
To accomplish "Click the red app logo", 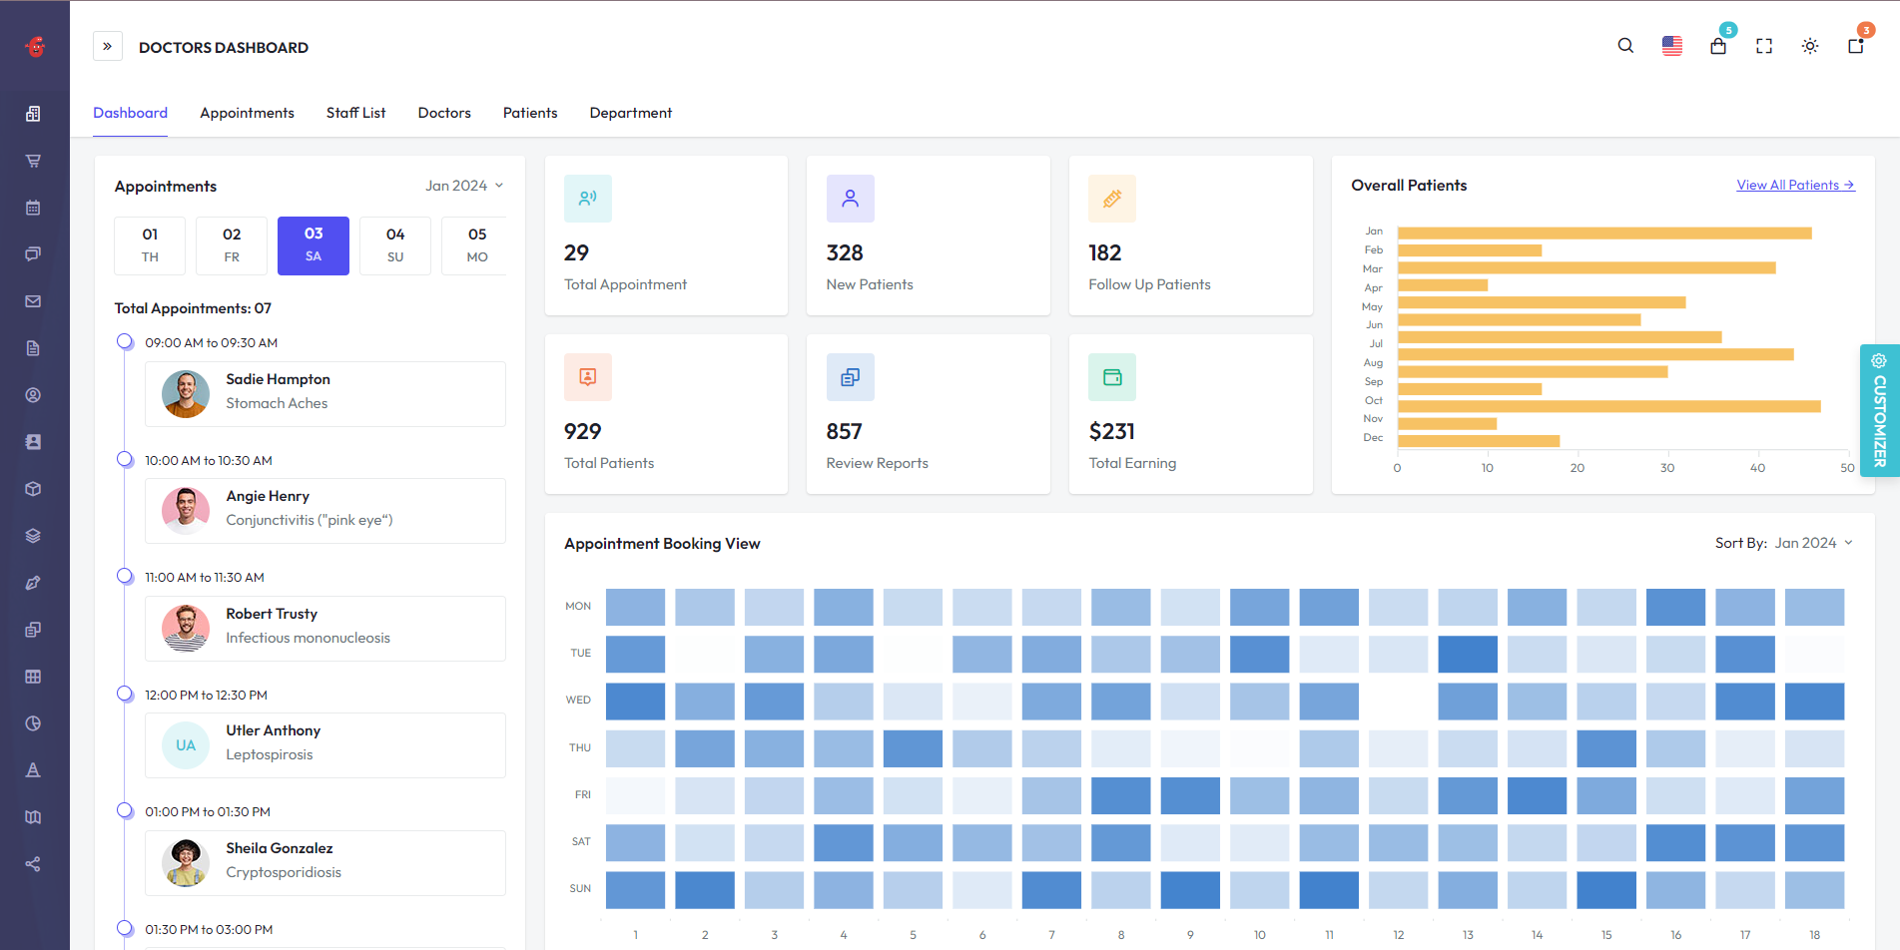I will [35, 46].
